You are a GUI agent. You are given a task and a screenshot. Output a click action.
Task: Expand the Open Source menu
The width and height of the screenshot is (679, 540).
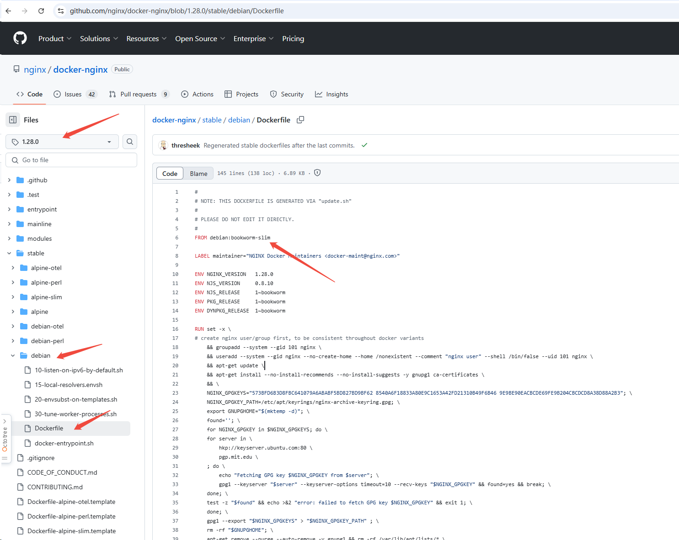pos(200,38)
